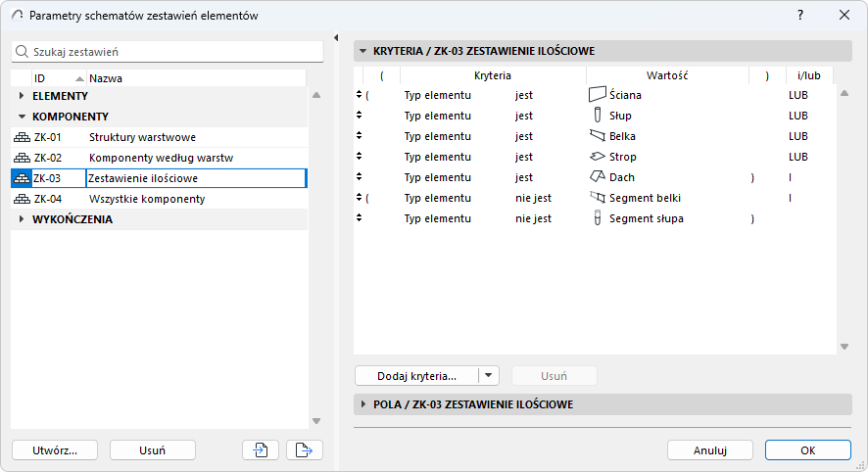Collapse the KOMPONENTY group
Screen dimensions: 868x472
22,117
